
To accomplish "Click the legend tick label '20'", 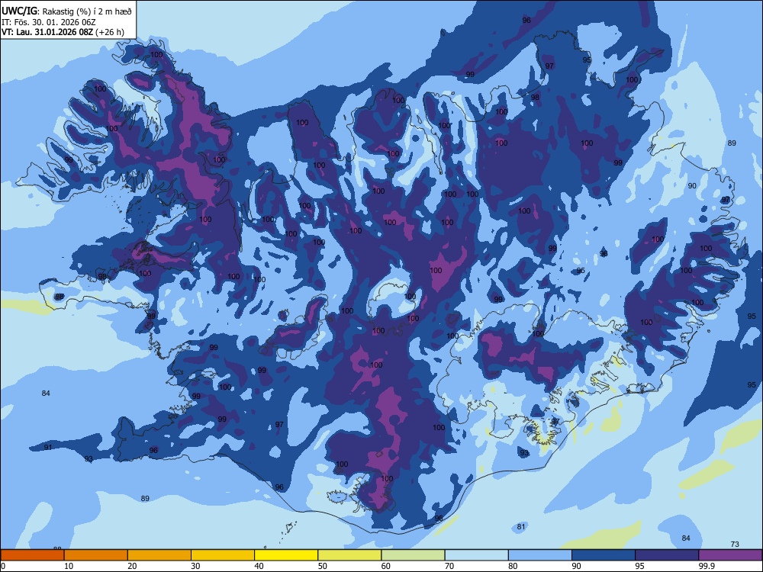I will [132, 566].
